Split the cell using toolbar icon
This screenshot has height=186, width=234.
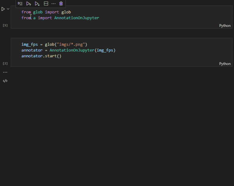pos(46,4)
